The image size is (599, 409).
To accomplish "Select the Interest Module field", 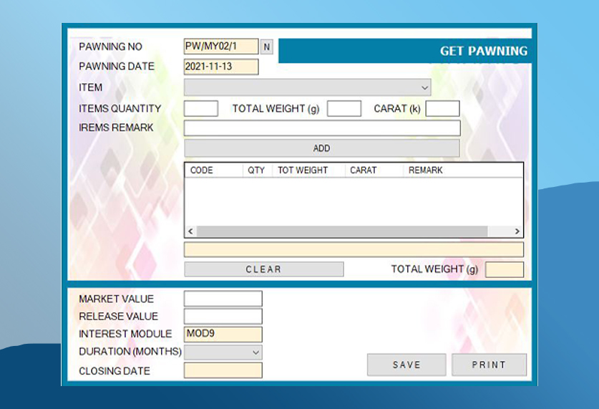I will (x=223, y=335).
